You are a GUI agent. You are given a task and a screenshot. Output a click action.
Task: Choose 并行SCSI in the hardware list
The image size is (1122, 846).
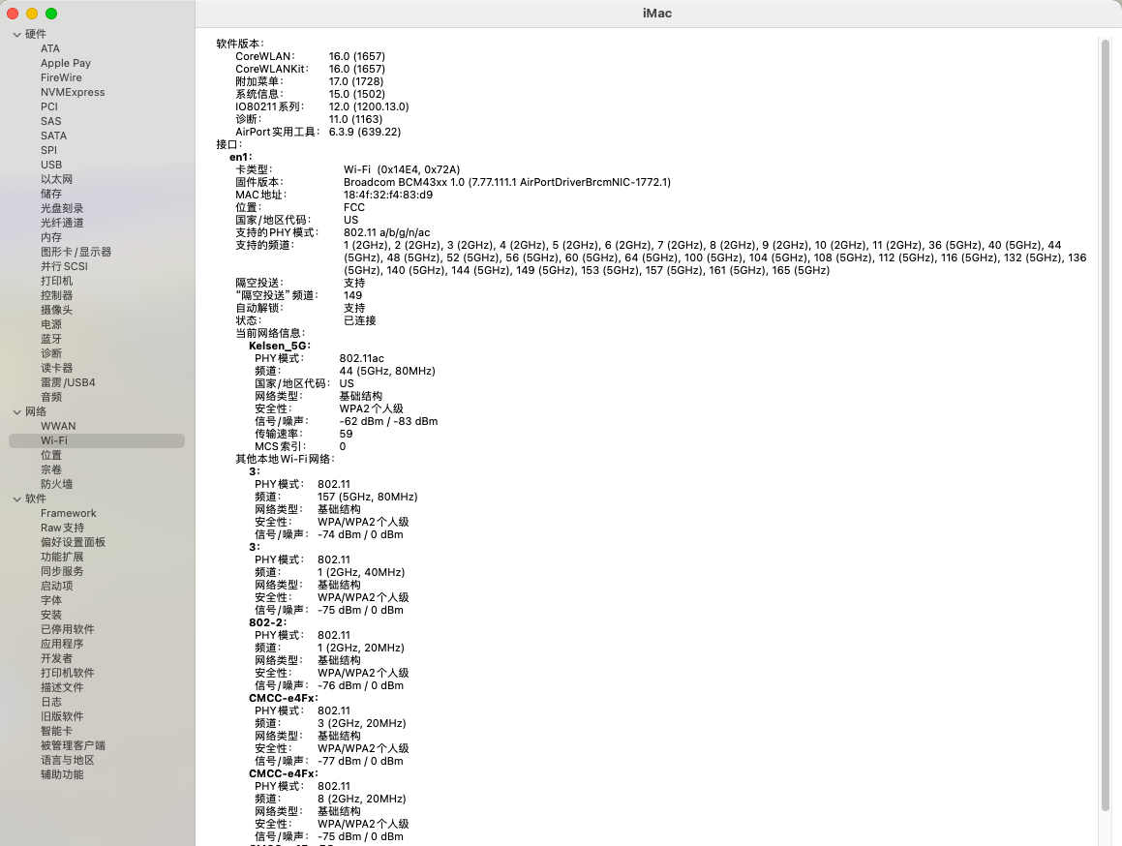pos(65,266)
